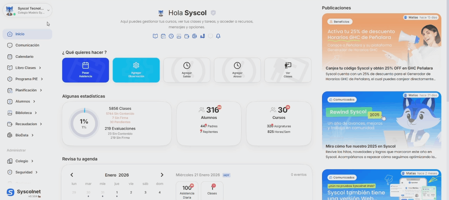
Task: Click the Pasar Asistencia button
Action: click(86, 70)
